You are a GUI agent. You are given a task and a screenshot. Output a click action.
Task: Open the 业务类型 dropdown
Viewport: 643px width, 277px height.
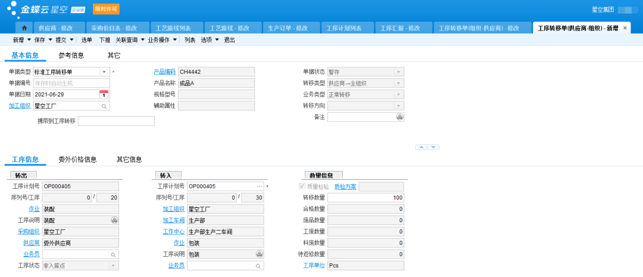tap(398, 94)
